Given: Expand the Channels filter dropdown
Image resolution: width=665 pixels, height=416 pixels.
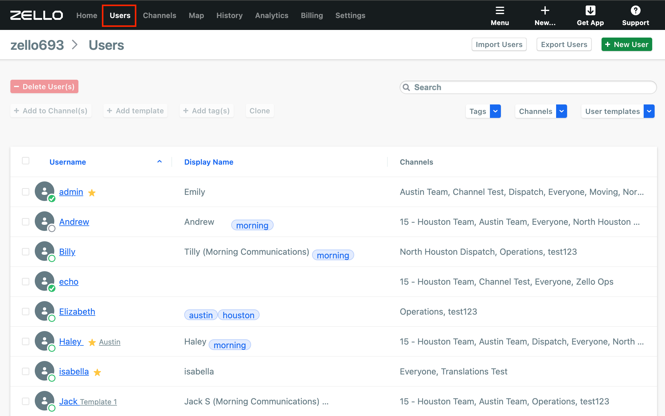Looking at the screenshot, I should tap(562, 111).
